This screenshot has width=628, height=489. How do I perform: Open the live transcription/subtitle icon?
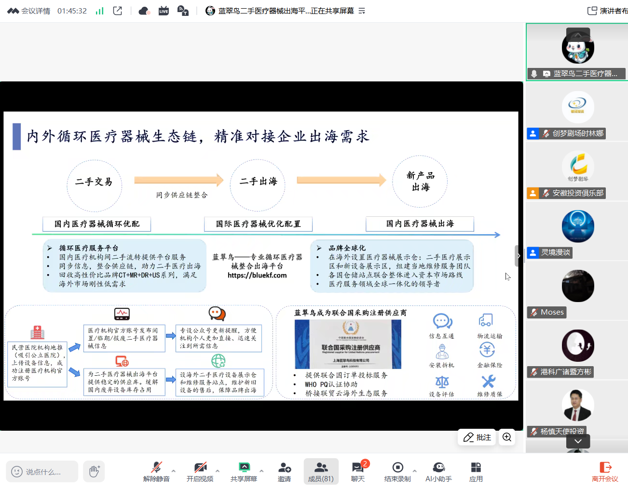point(183,11)
